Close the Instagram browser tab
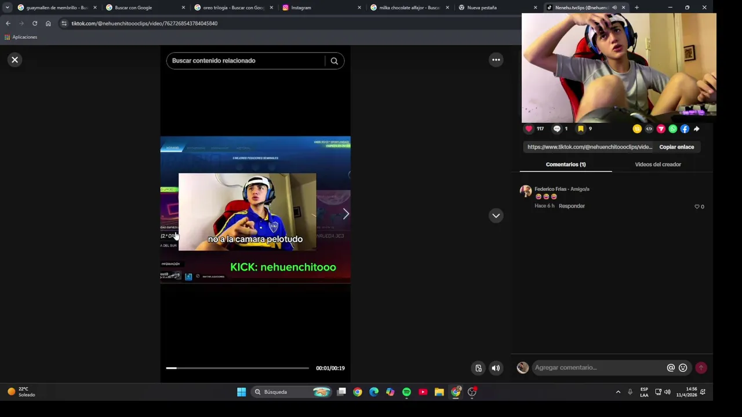742x417 pixels. click(359, 8)
